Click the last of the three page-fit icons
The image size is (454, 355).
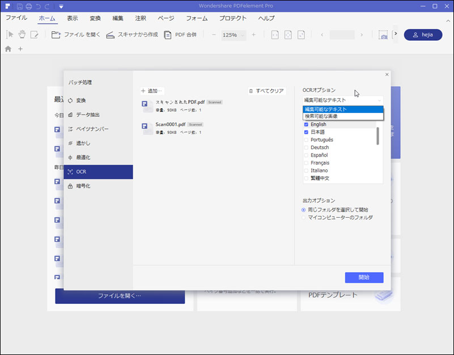click(x=301, y=35)
